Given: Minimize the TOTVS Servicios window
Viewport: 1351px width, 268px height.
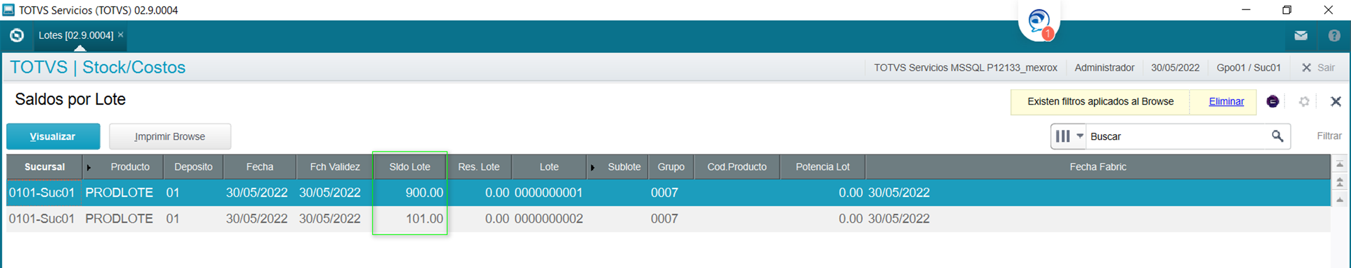Looking at the screenshot, I should click(x=1246, y=10).
